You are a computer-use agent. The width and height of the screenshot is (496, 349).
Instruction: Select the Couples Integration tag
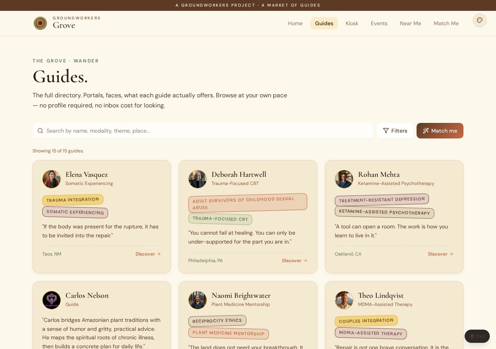click(366, 321)
